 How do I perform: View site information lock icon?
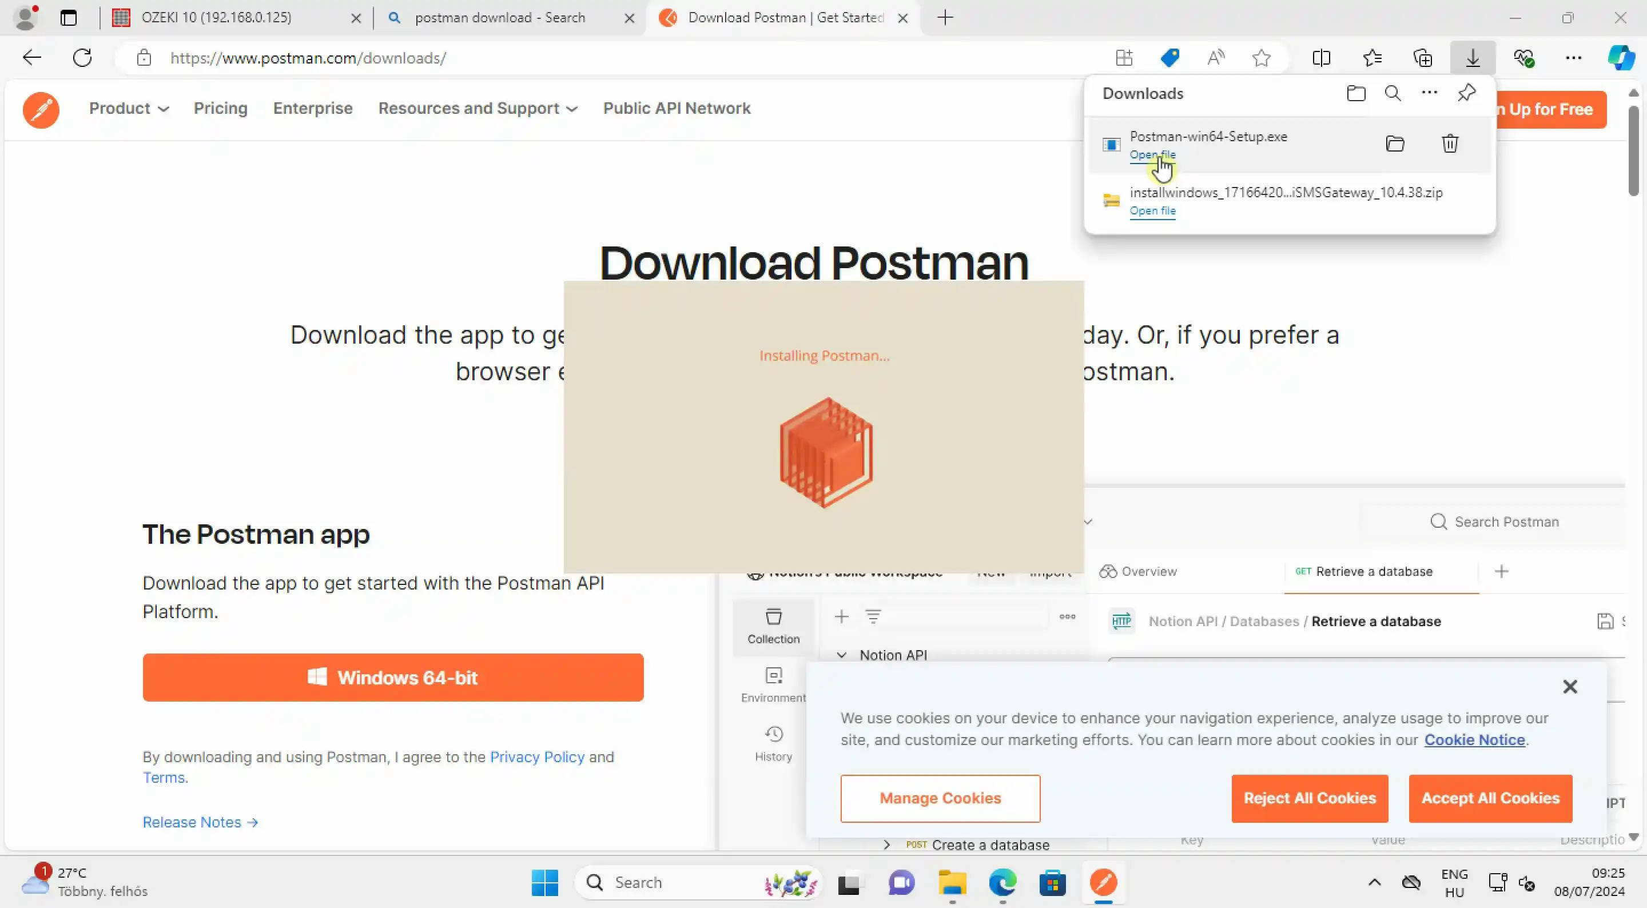pos(144,58)
